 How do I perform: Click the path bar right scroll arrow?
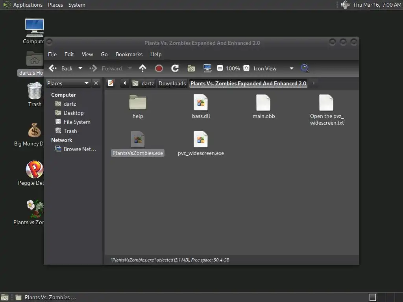(313, 83)
